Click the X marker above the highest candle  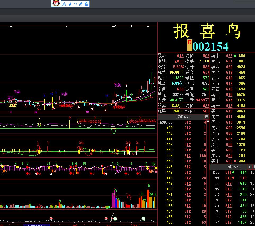[151, 68]
